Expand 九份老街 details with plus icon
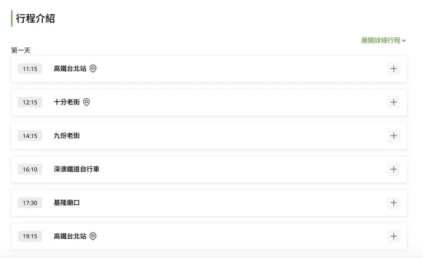The height and width of the screenshot is (258, 423). click(394, 135)
